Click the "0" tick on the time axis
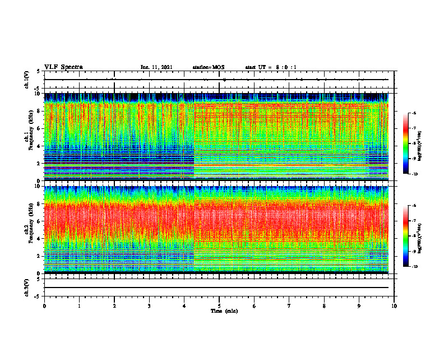The height and width of the screenshot is (343, 444). coord(44,306)
